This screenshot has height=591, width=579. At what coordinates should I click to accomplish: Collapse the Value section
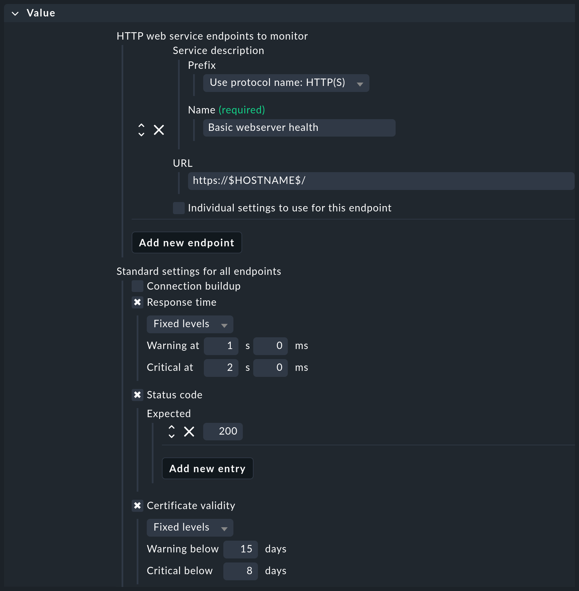15,13
